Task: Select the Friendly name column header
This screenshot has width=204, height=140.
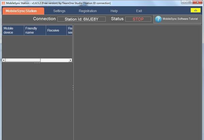Action: pos(35,31)
